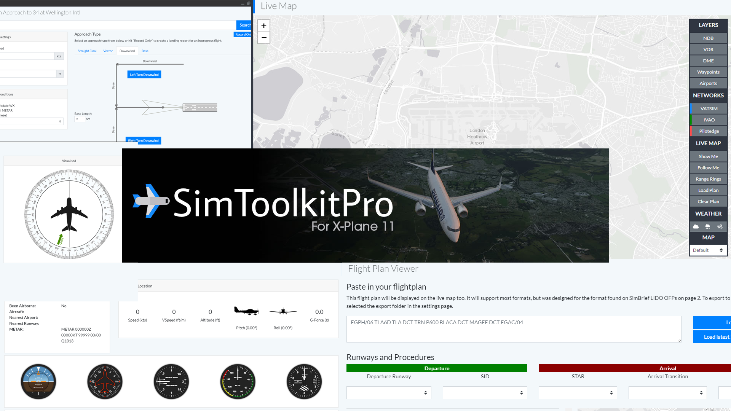
Task: Switch to the Vector approach tab
Action: (x=108, y=51)
